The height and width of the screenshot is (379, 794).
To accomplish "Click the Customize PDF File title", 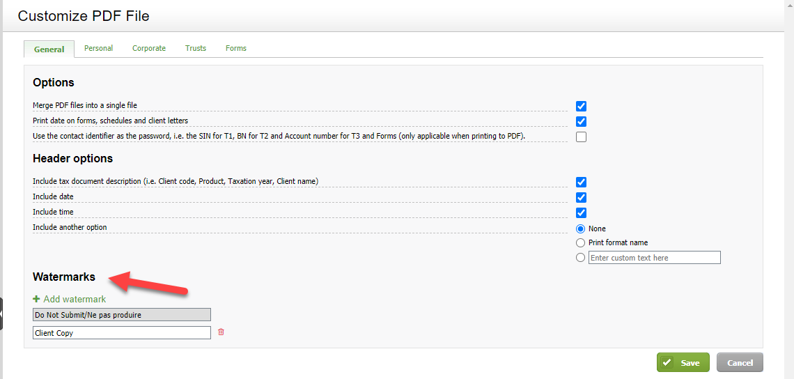I will click(84, 16).
